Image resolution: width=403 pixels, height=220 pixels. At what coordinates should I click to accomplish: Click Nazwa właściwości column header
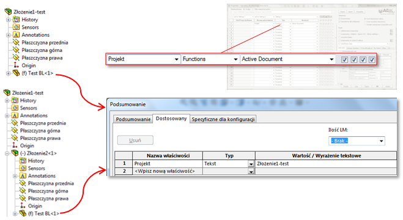click(168, 156)
